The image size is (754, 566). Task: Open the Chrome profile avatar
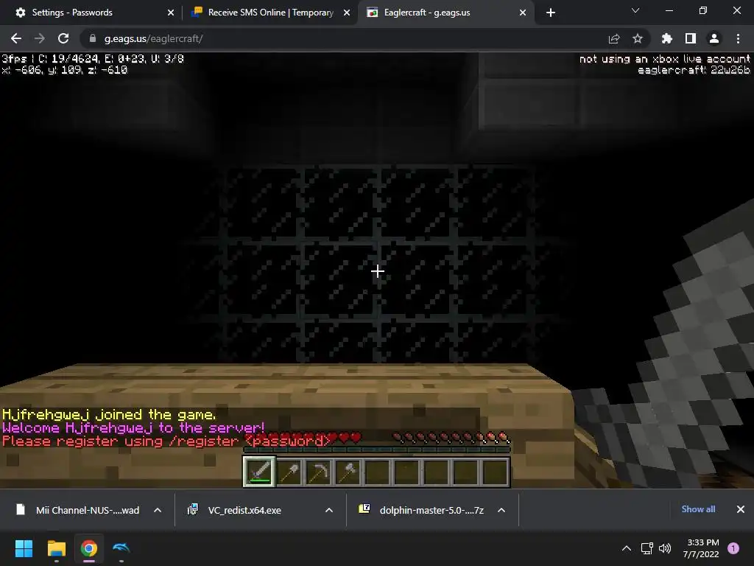pyautogui.click(x=714, y=38)
